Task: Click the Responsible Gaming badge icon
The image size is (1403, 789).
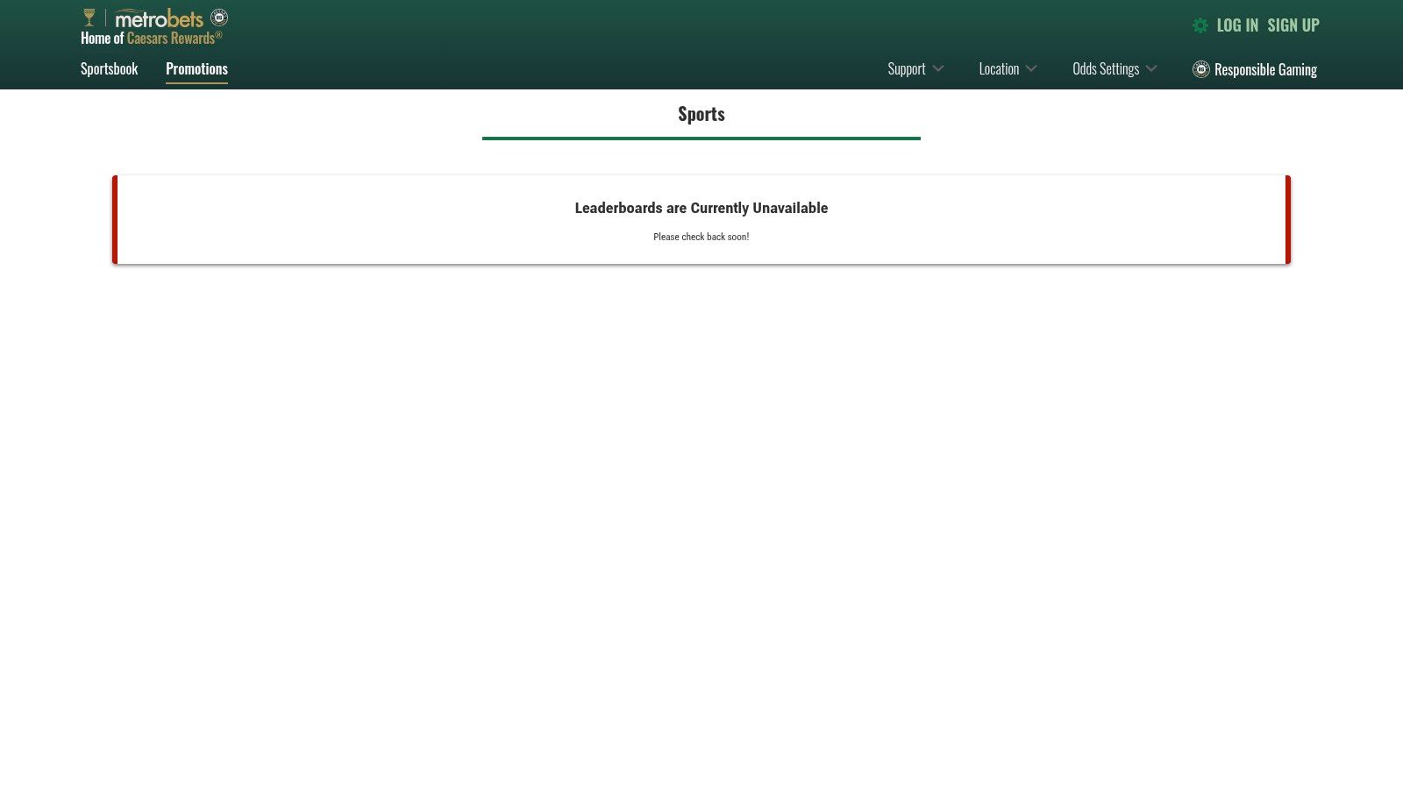Action: point(1200,69)
